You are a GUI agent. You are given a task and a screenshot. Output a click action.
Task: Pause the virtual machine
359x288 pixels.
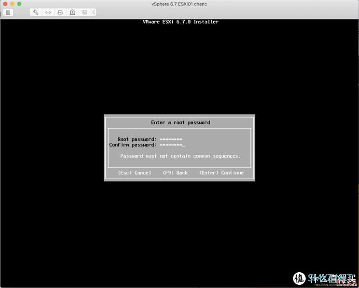(8, 12)
